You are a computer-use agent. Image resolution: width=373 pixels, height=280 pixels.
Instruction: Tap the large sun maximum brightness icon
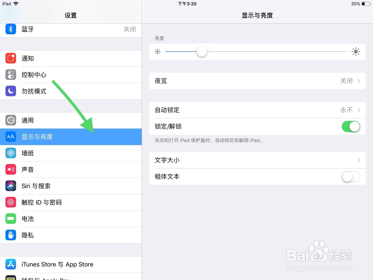coord(356,52)
